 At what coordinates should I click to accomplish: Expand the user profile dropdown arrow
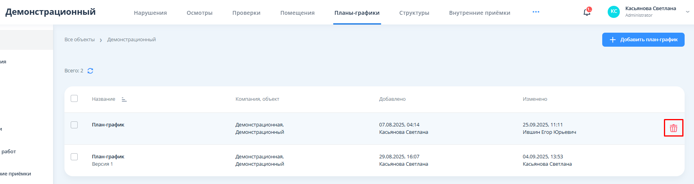[x=687, y=12]
